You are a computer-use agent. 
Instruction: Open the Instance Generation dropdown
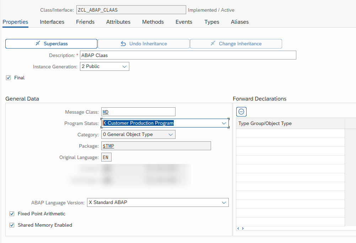pos(124,67)
